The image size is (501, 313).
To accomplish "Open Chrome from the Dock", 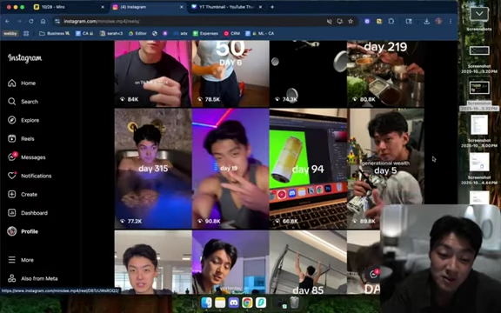I will coord(247,303).
